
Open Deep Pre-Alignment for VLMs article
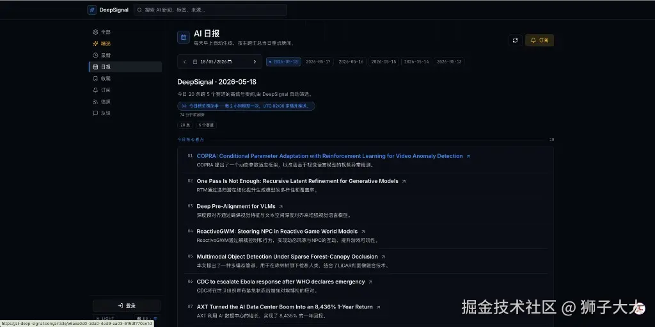(x=236, y=206)
